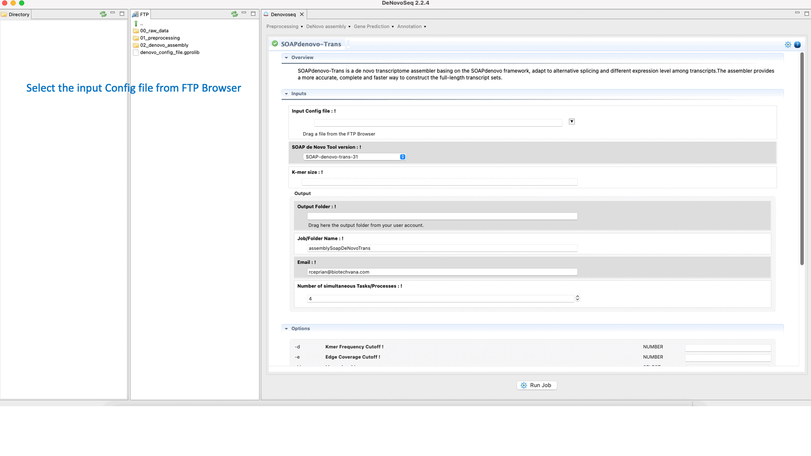The height and width of the screenshot is (456, 811).
Task: Click the K-mer size input field
Action: click(x=439, y=182)
